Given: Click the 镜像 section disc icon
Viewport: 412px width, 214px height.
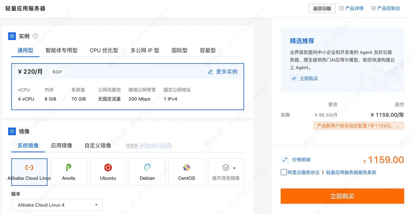Looking at the screenshot, I should tap(12, 131).
